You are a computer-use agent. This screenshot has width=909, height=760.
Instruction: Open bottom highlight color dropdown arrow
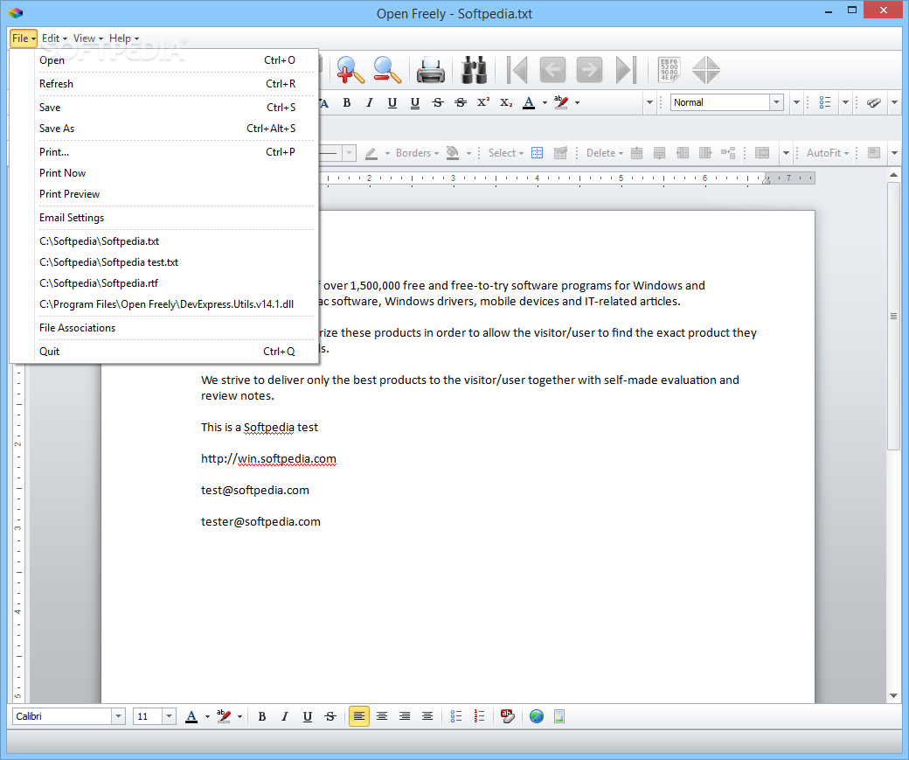pyautogui.click(x=239, y=717)
